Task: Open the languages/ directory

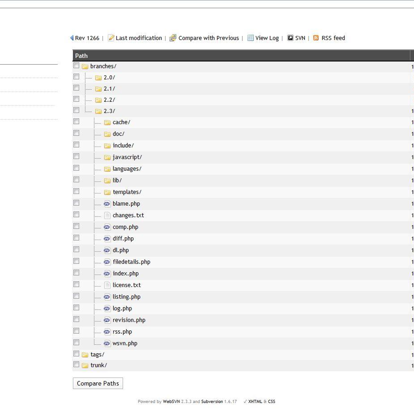Action: pos(127,169)
